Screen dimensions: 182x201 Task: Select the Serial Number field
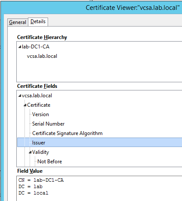coord(49,124)
